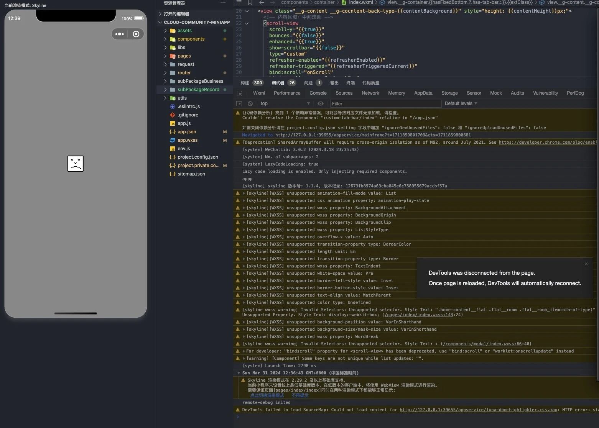Click the utils folder icon
The width and height of the screenshot is (599, 428).
pos(173,98)
